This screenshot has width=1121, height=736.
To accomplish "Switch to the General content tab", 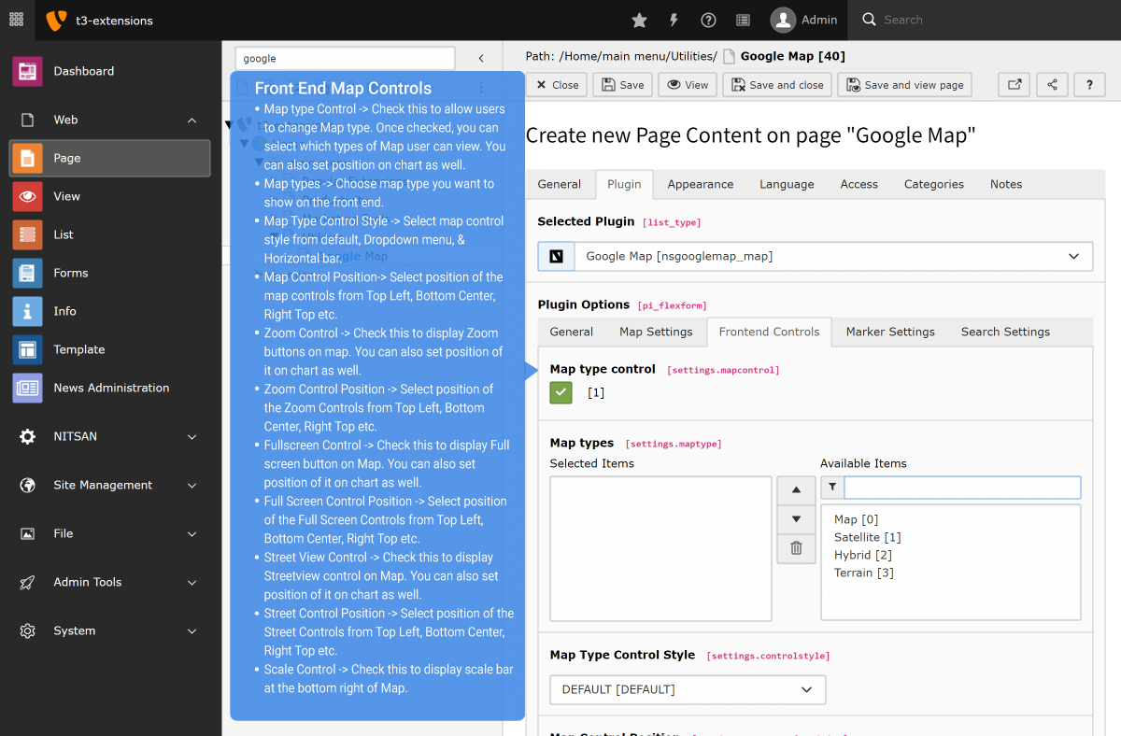I will tap(560, 184).
